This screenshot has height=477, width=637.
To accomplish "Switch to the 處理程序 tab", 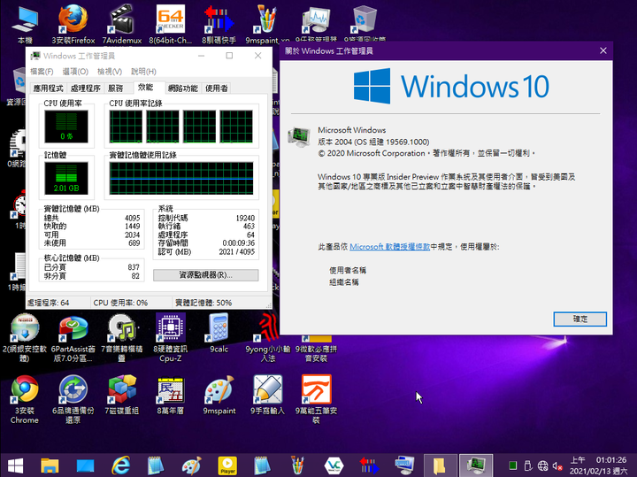I will [x=85, y=88].
